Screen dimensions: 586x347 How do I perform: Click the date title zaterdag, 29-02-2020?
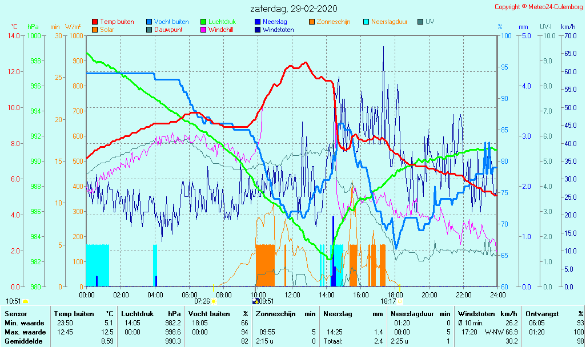point(294,9)
